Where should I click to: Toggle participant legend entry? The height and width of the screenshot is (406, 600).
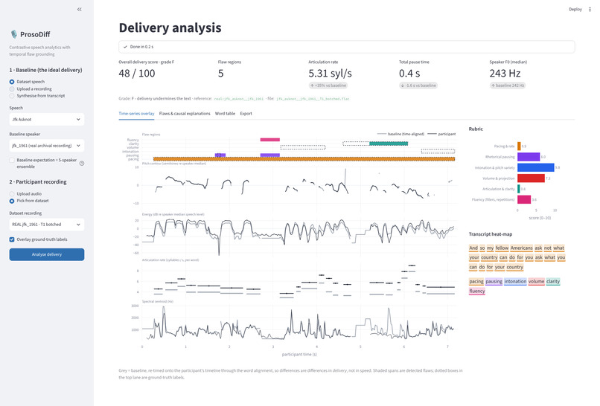tap(441, 134)
